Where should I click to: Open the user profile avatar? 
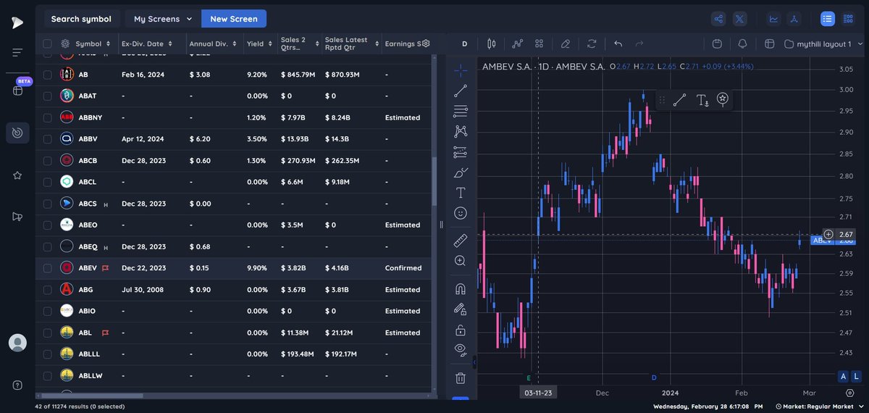coord(17,343)
